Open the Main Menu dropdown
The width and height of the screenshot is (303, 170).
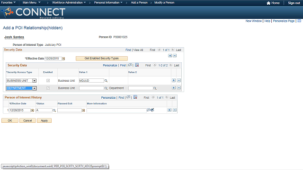click(x=32, y=3)
